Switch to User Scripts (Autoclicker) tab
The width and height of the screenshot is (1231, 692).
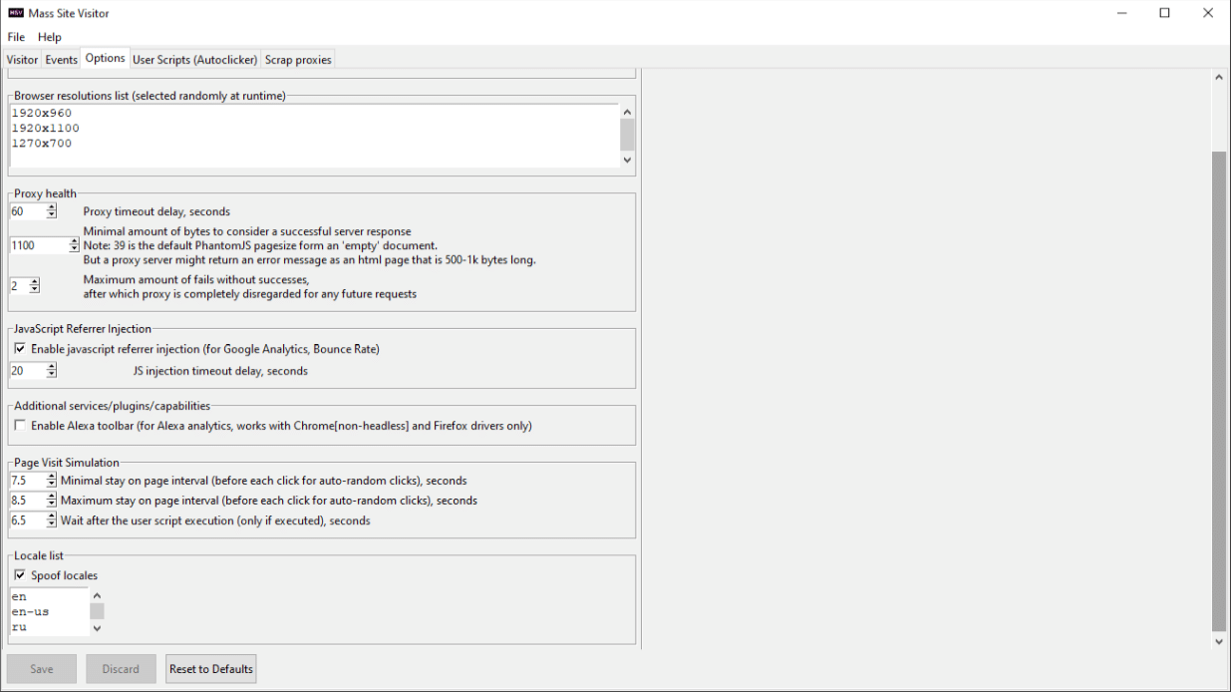tap(194, 60)
